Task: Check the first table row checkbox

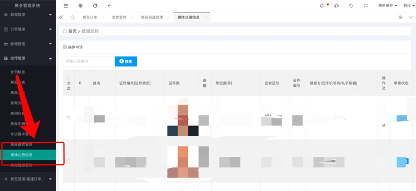Action: [x=69, y=118]
